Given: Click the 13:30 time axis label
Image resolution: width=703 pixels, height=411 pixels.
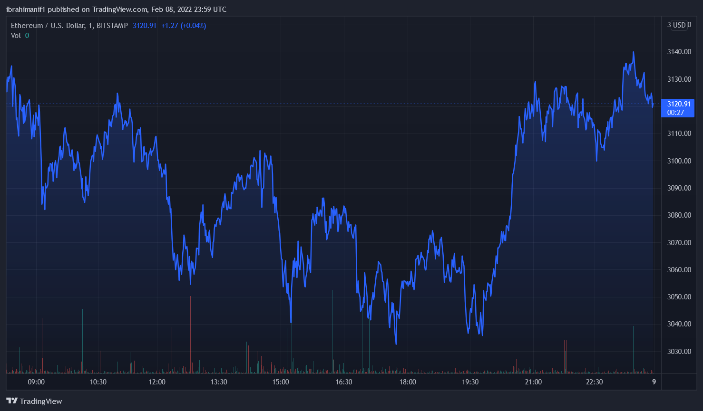Looking at the screenshot, I should [x=219, y=382].
